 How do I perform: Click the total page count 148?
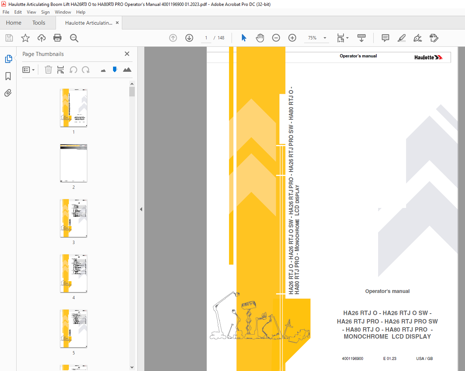tap(221, 38)
